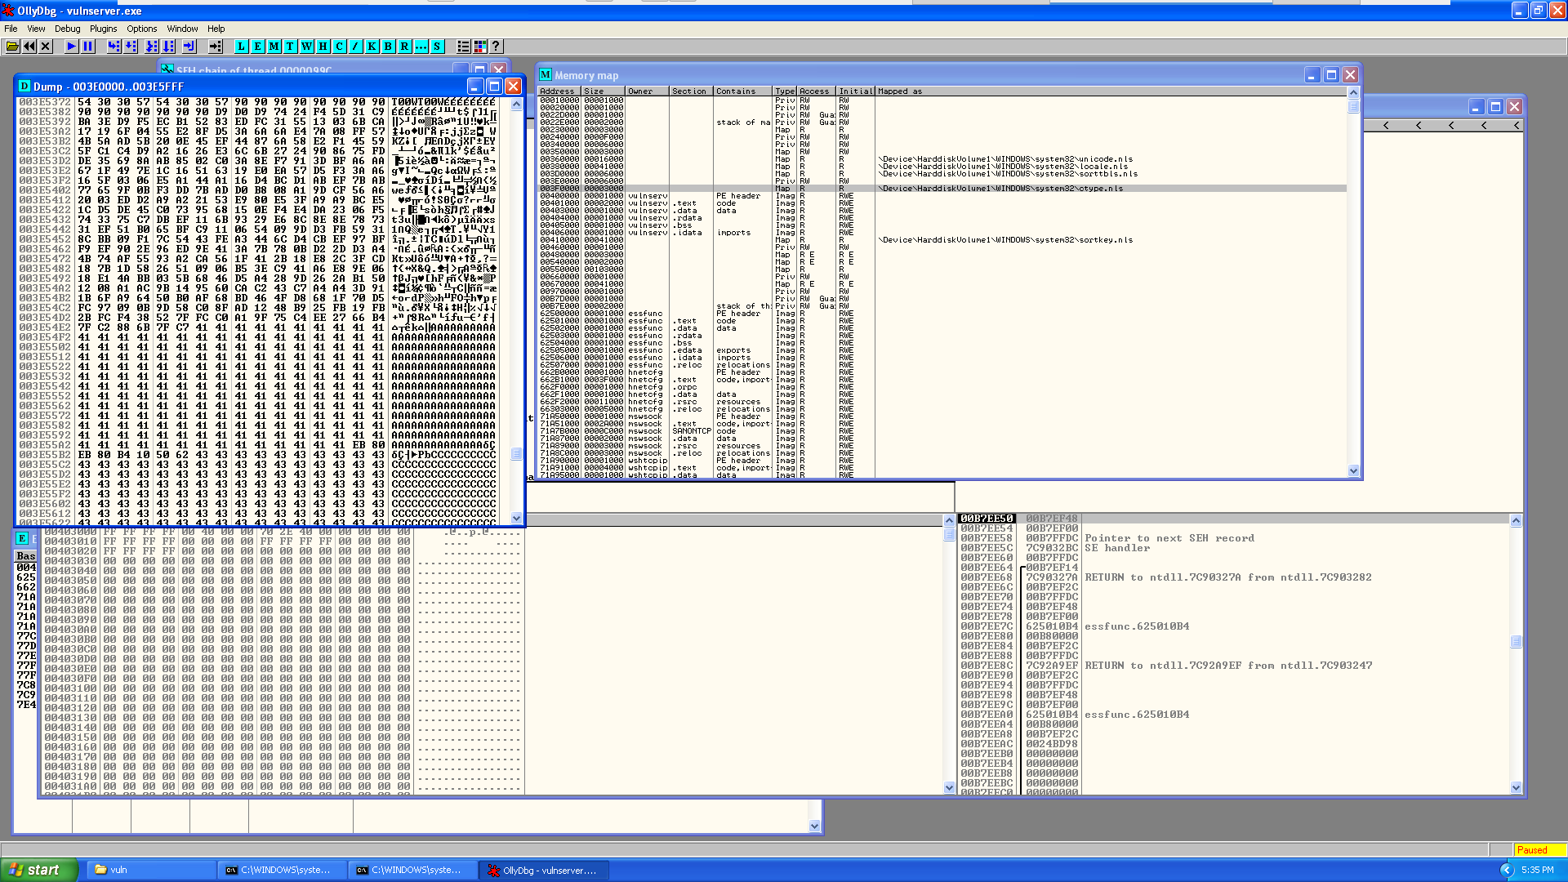This screenshot has height=882, width=1568.
Task: Show Call stack (K) toolbar icon
Action: 372,47
